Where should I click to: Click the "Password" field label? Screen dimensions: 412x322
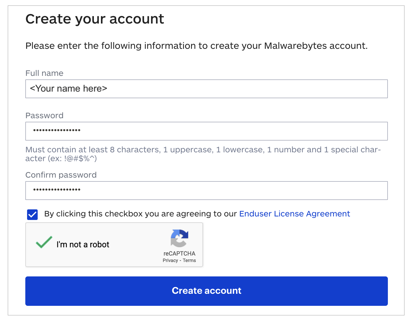[44, 116]
